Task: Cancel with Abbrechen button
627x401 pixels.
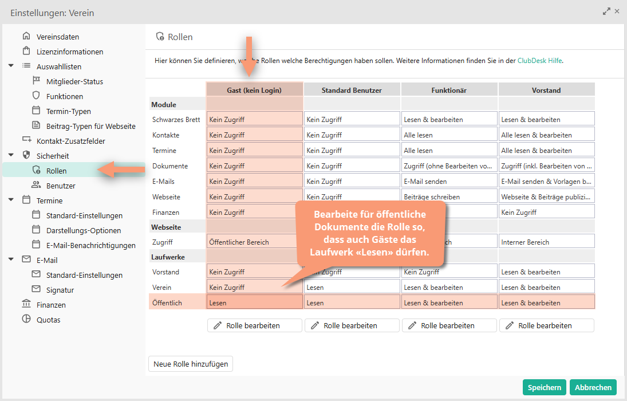Action: click(593, 387)
